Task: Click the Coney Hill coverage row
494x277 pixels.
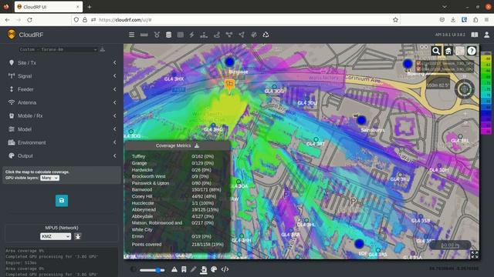Action: coord(177,196)
